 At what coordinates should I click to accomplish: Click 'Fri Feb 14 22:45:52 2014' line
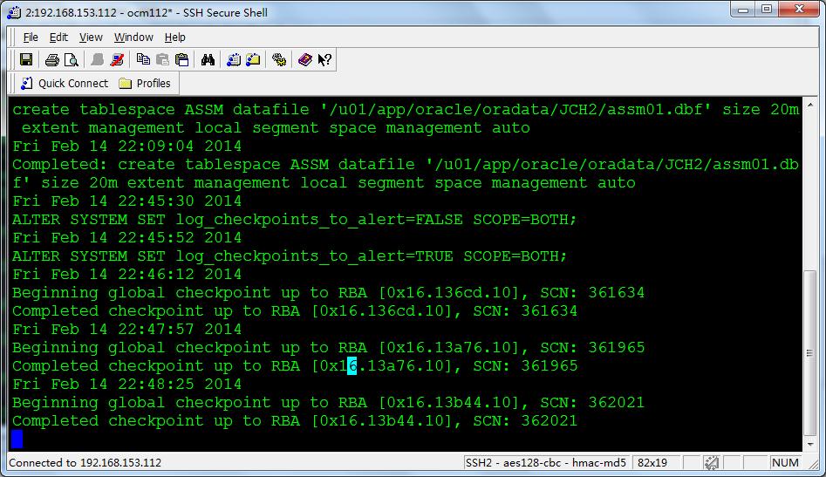pyautogui.click(x=127, y=237)
